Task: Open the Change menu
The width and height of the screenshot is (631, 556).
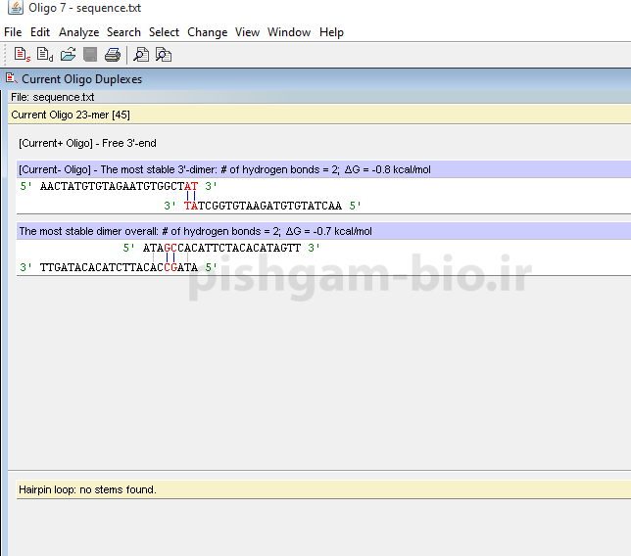Action: [x=207, y=32]
